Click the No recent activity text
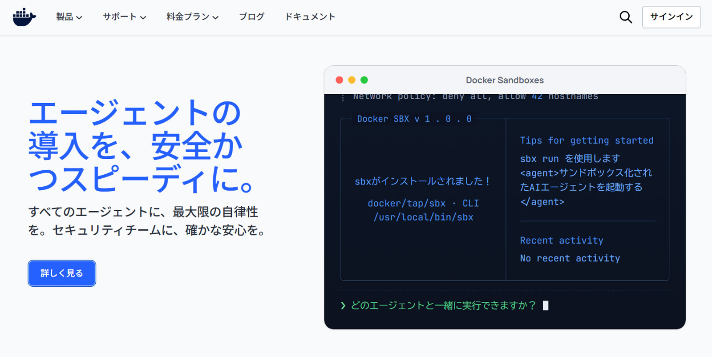 [x=570, y=258]
